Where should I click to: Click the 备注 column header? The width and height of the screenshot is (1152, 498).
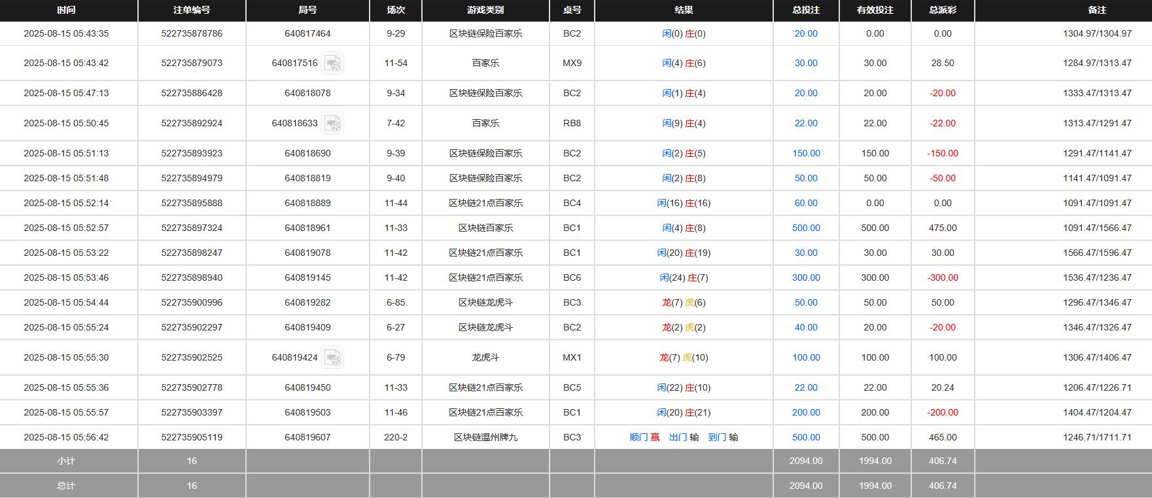[1097, 10]
